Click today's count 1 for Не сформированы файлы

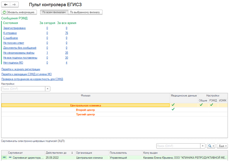click(x=47, y=53)
